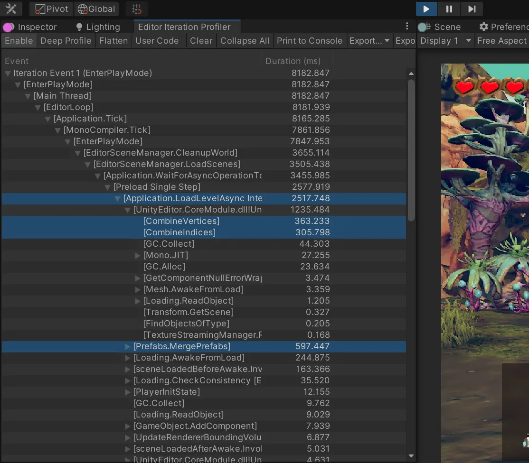
Task: Toggle Deep Profile mode
Action: pos(66,41)
